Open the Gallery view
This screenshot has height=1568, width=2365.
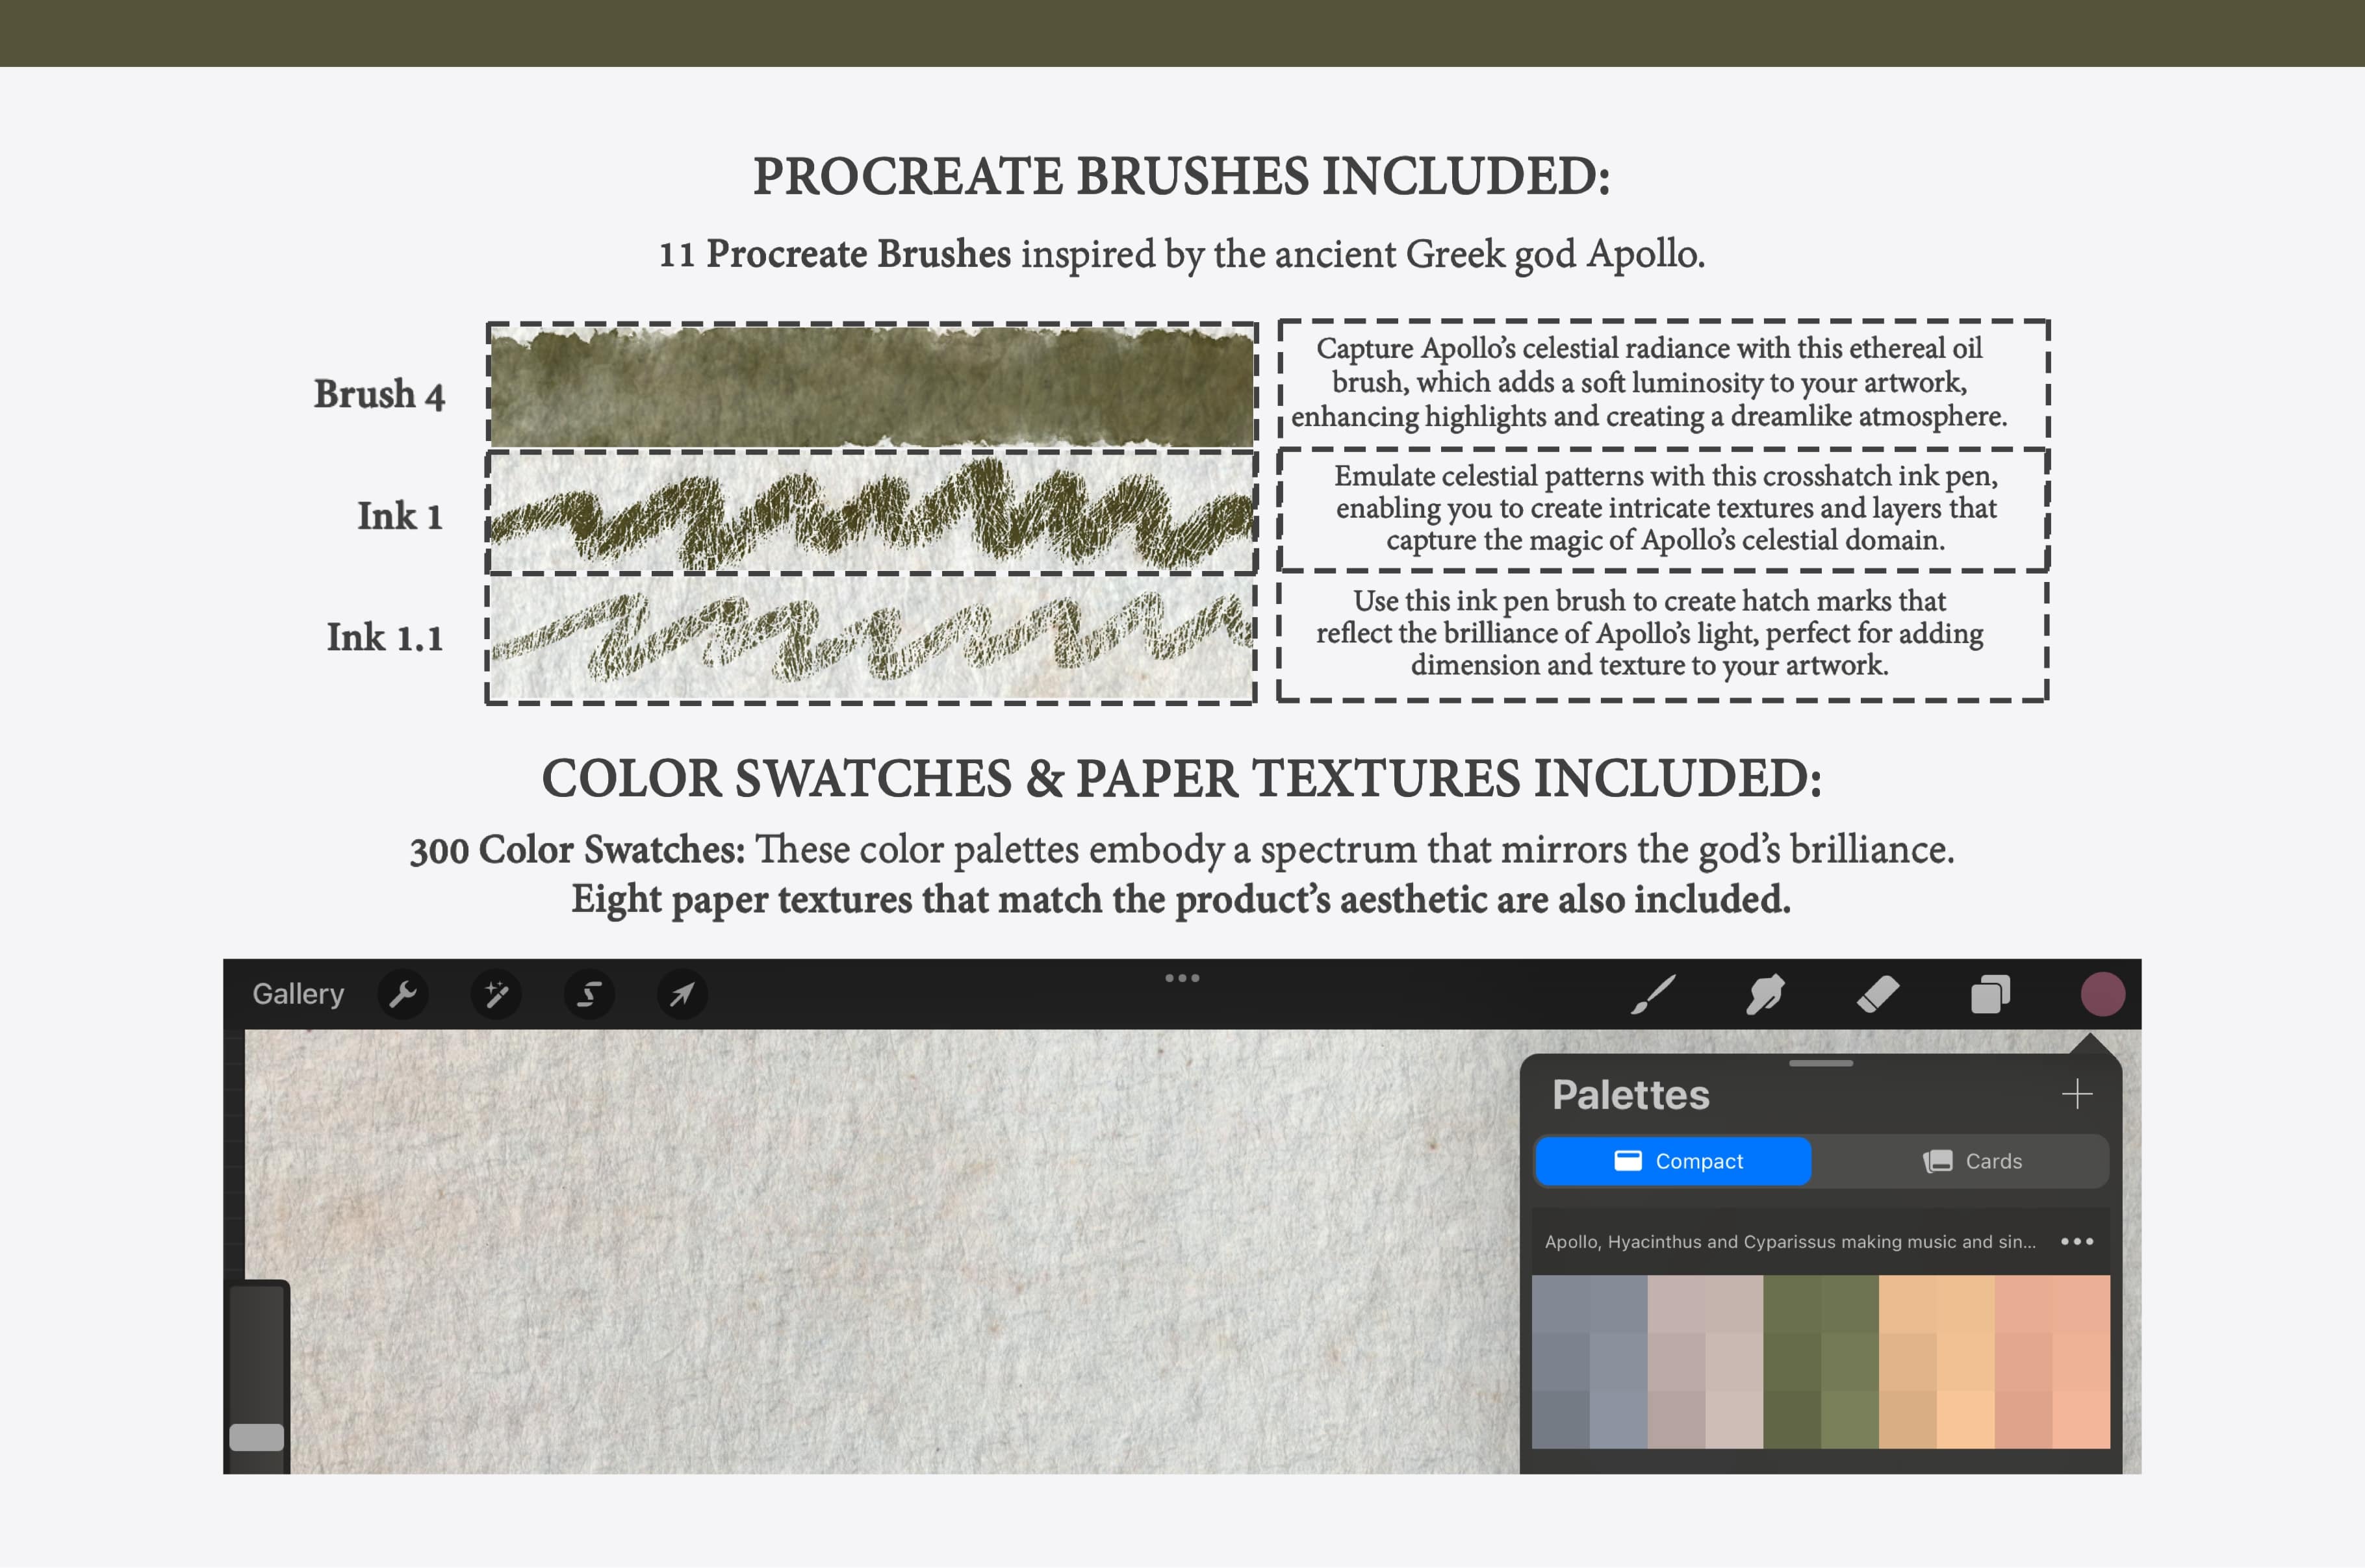(x=301, y=994)
